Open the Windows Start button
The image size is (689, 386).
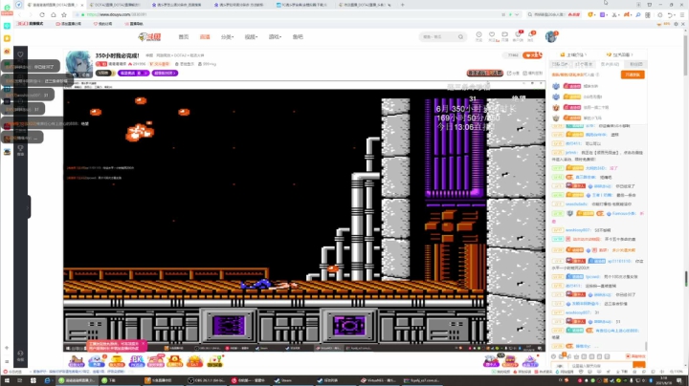(7, 380)
